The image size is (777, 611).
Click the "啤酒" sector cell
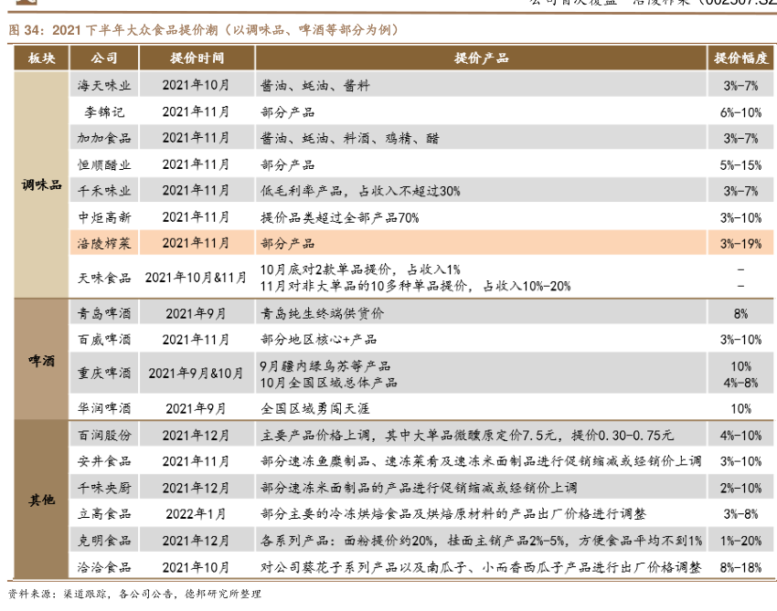[x=41, y=361]
